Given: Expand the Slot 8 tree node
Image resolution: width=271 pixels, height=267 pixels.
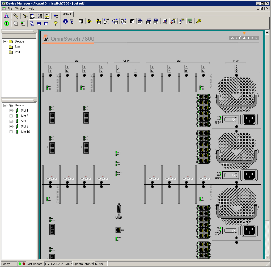Looking at the screenshot, I should pos(11,121).
